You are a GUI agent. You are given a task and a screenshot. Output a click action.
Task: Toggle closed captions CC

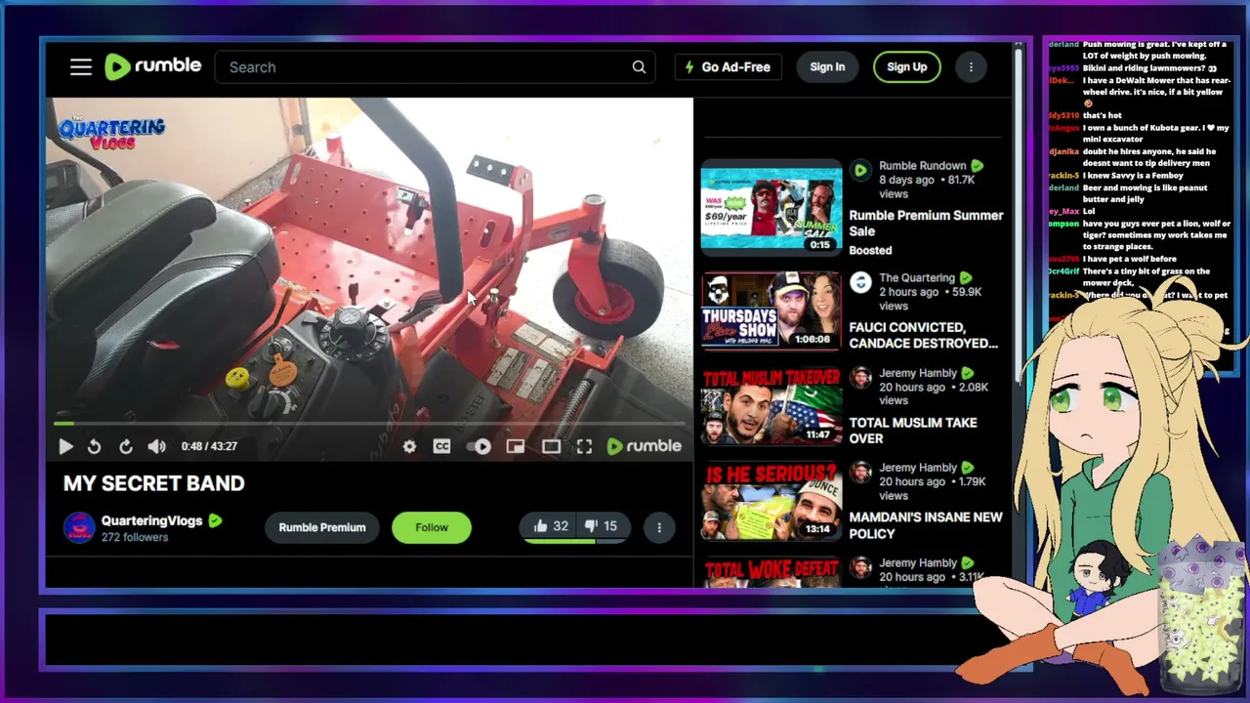pos(441,446)
